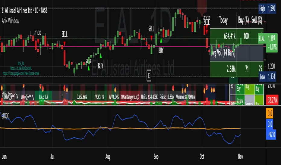Click the ELAL 1,389 current price tag
This screenshot has width=281, height=165.
(267, 38)
